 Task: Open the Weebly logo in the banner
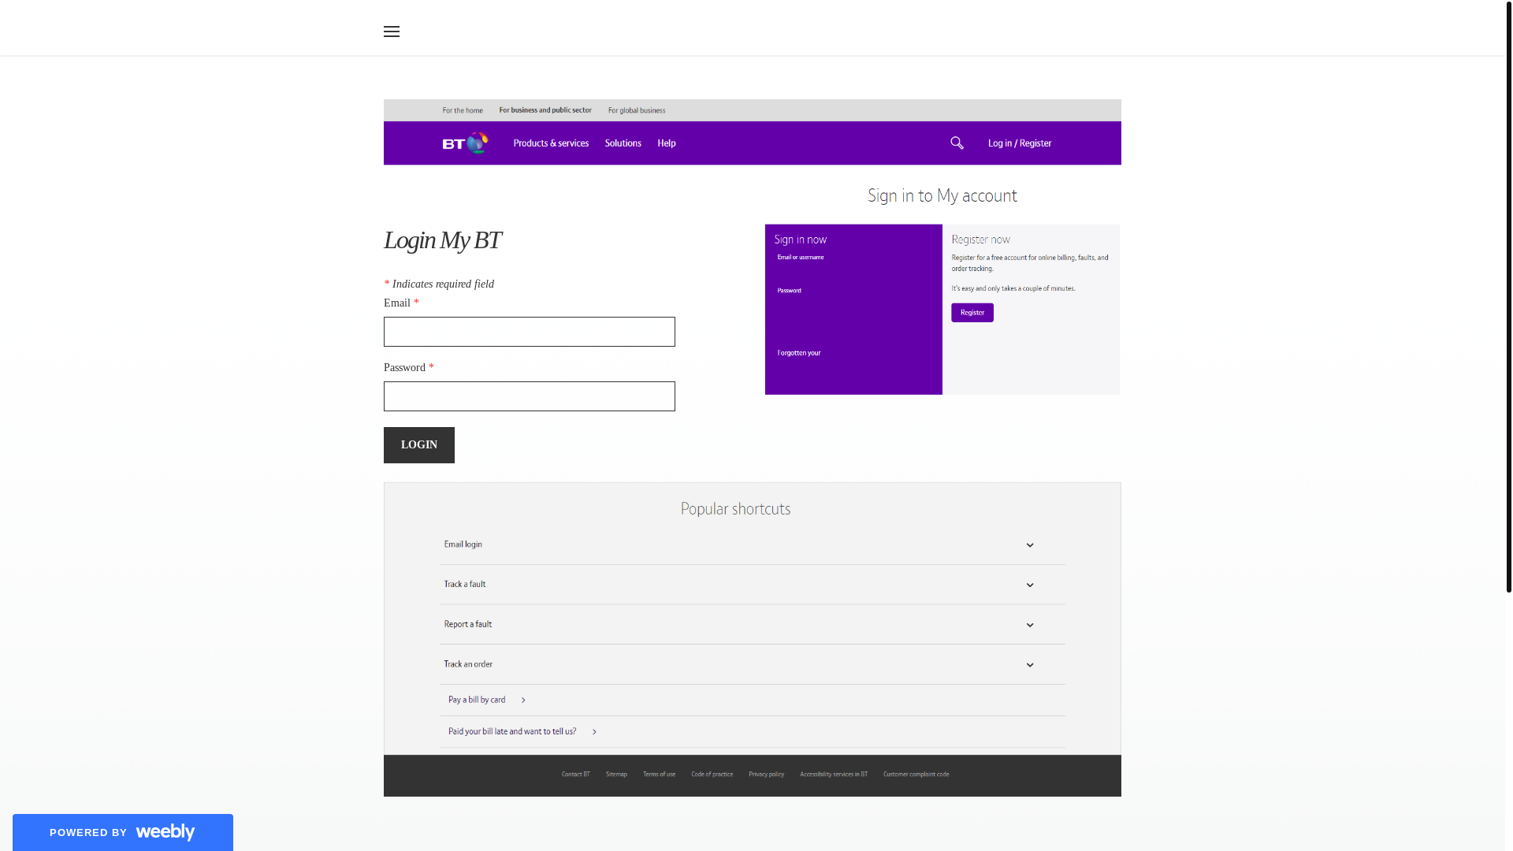click(165, 832)
